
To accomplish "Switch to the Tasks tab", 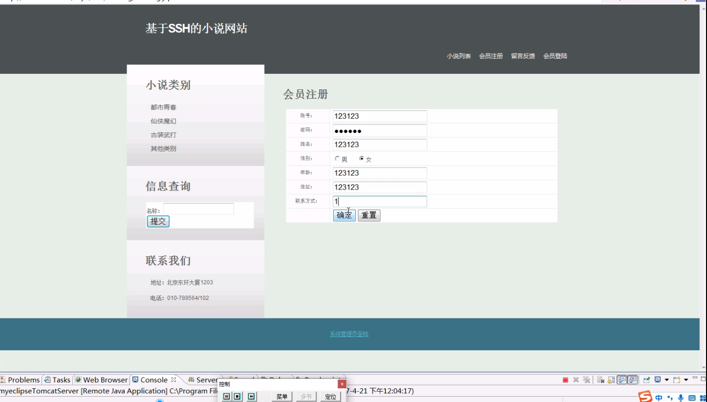I will click(58, 380).
